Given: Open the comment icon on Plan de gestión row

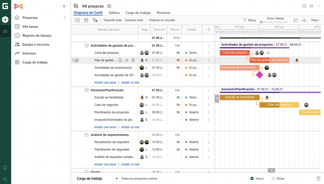Looking at the screenshot, I should point(76,60).
